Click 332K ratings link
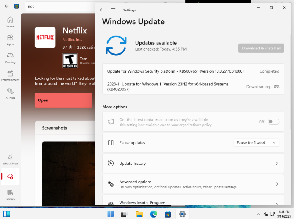This screenshot has height=219, width=294. point(86,47)
